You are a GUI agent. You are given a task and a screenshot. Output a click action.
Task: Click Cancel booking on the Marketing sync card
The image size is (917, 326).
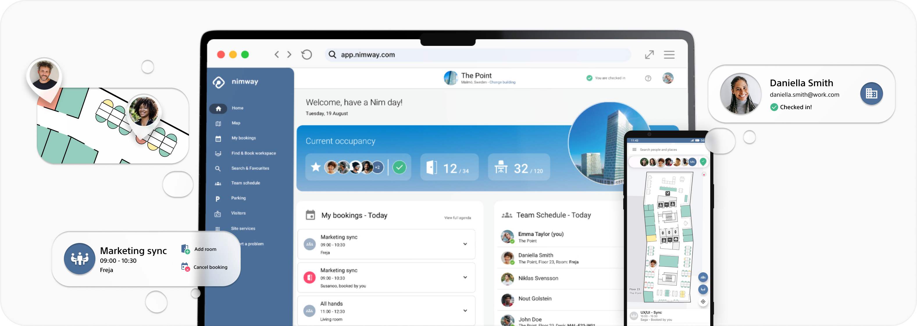(204, 267)
